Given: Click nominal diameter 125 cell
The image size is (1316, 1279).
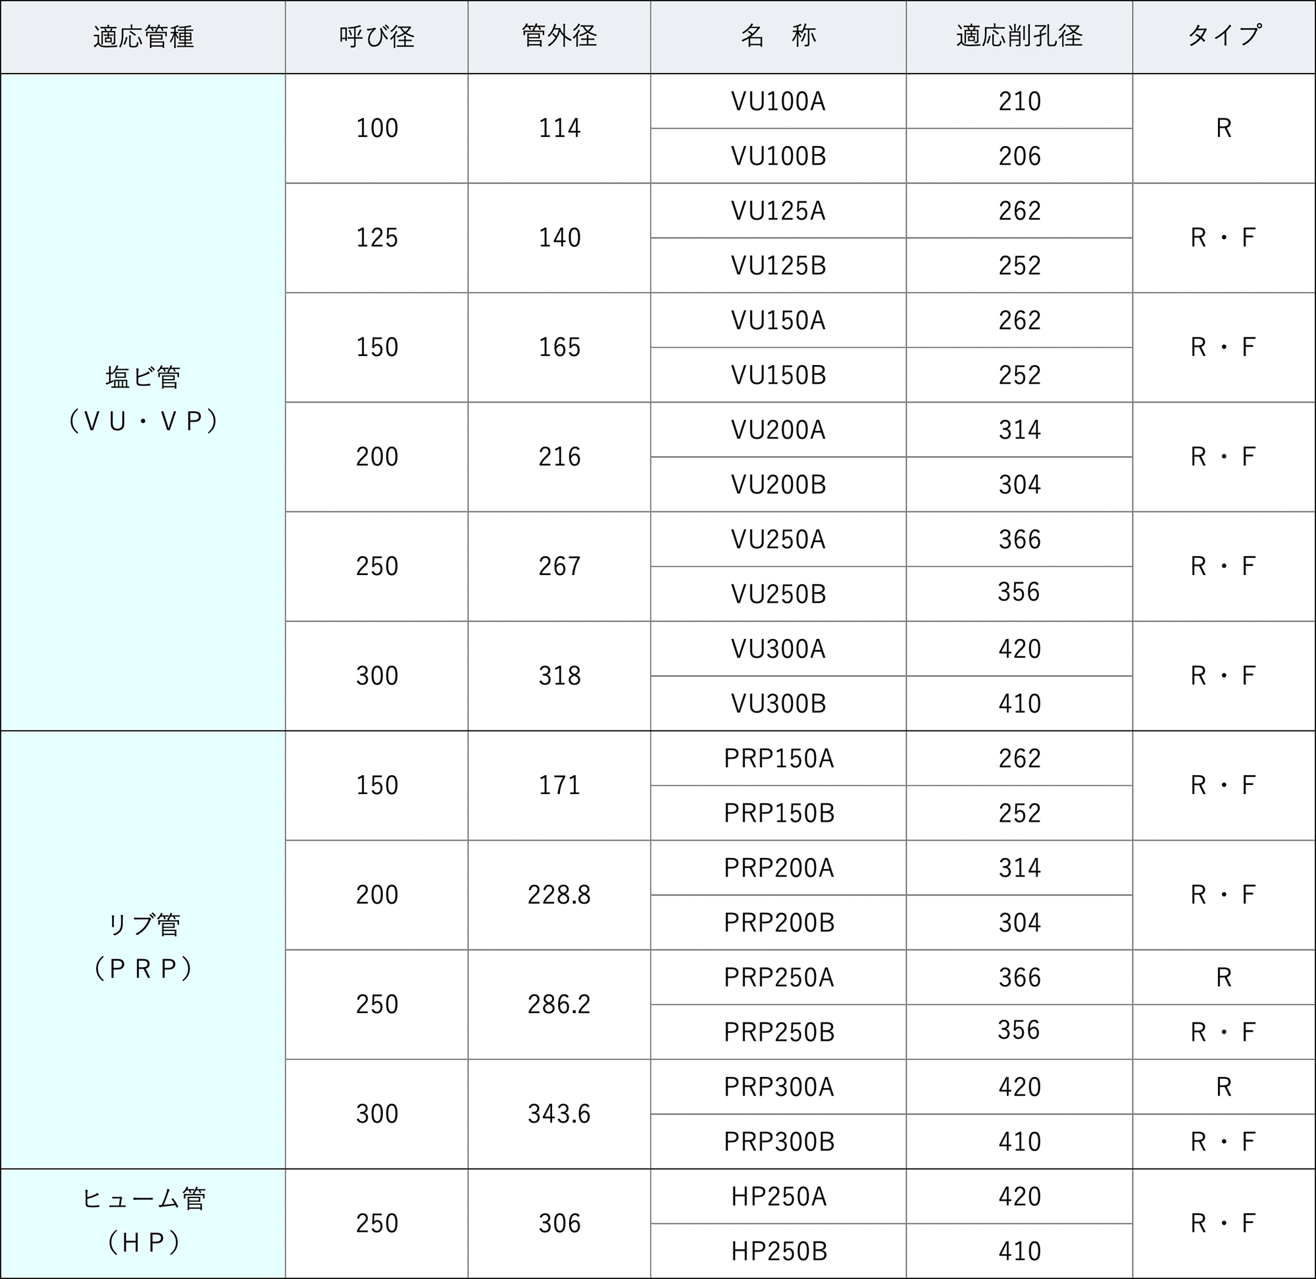Looking at the screenshot, I should tap(377, 238).
